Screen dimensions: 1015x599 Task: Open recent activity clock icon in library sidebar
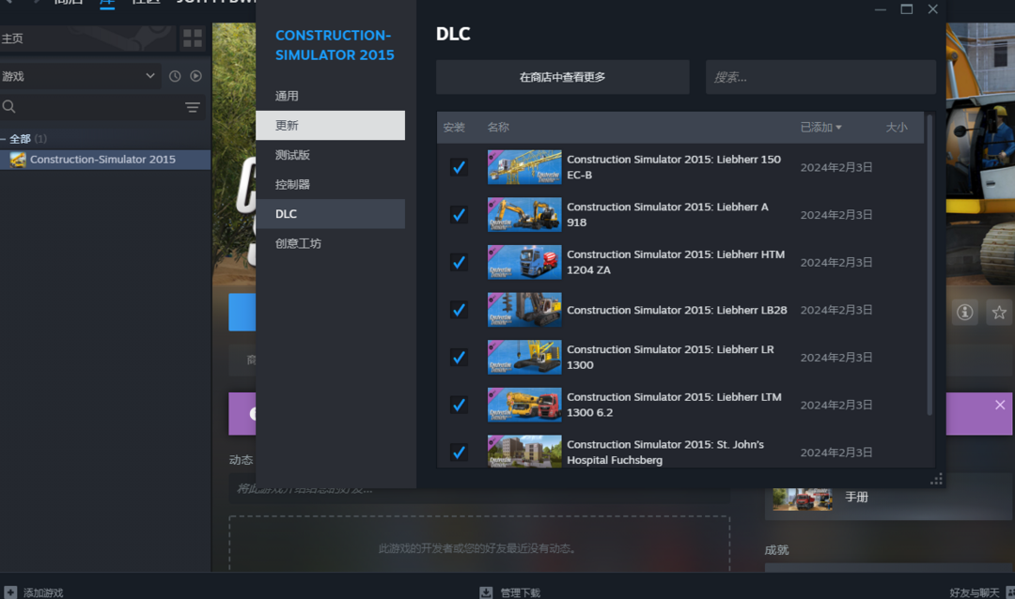[x=175, y=76]
